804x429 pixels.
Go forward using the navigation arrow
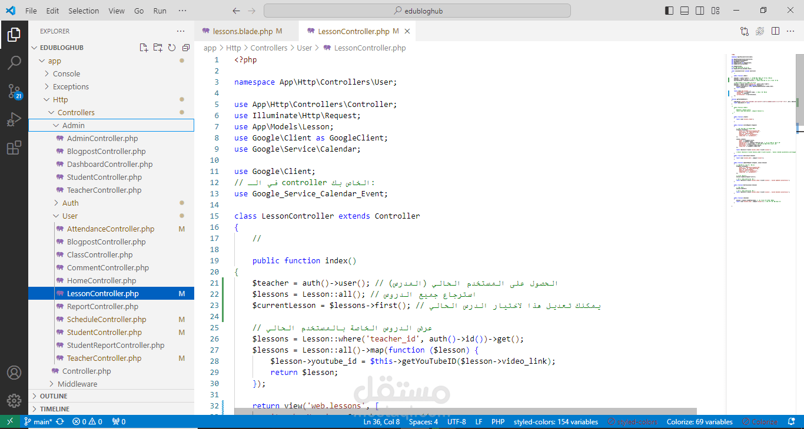[252, 11]
